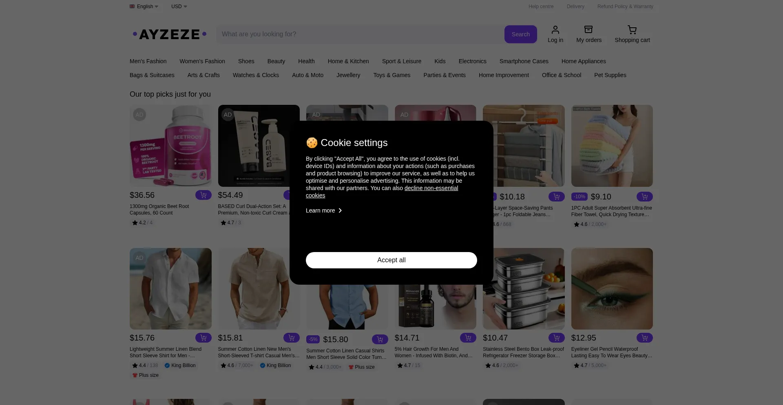Click Plus size tag under $15.80 shirt
This screenshot has height=405, width=783.
[x=361, y=367]
